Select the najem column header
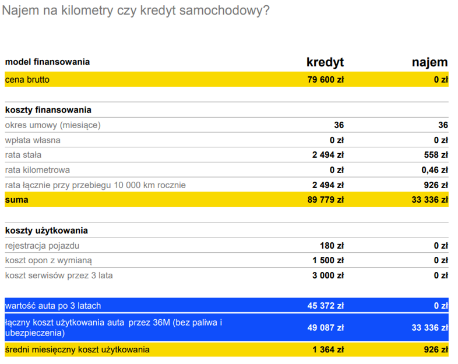The width and height of the screenshot is (458, 364). [429, 62]
